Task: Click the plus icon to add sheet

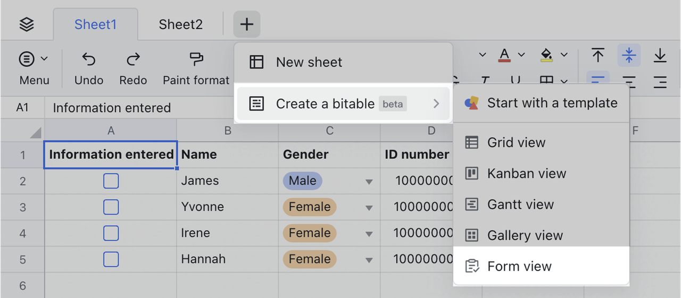Action: pyautogui.click(x=247, y=24)
